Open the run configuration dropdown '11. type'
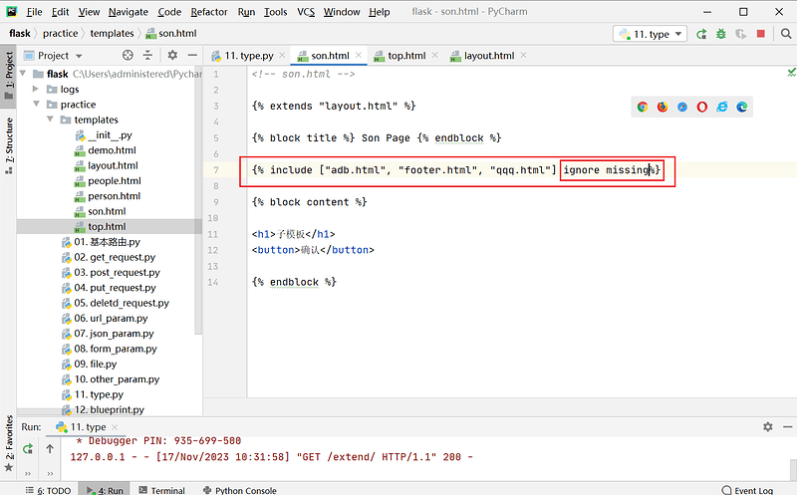 click(651, 34)
